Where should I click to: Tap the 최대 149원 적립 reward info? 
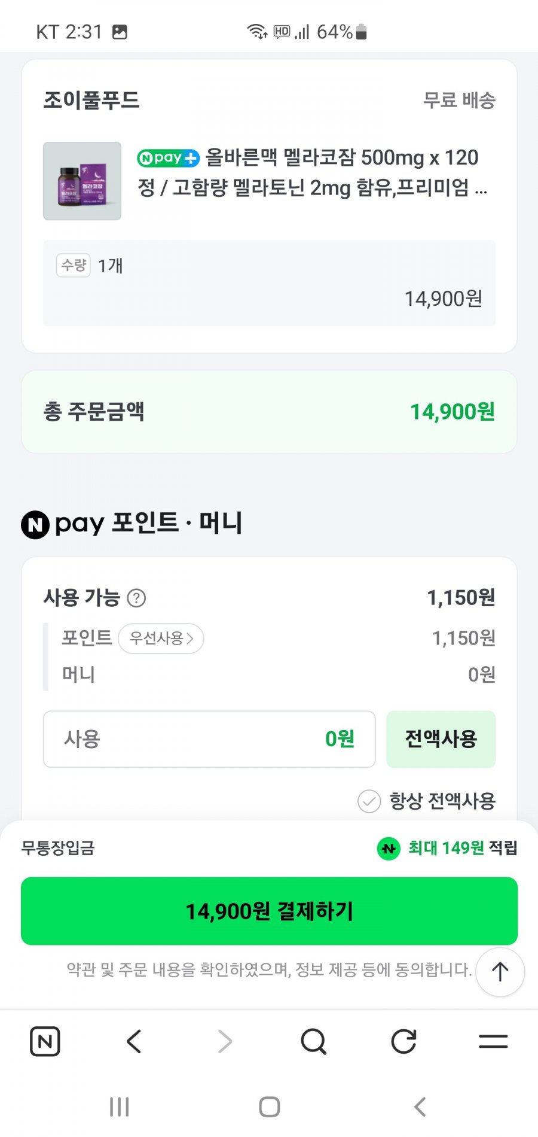[x=448, y=848]
